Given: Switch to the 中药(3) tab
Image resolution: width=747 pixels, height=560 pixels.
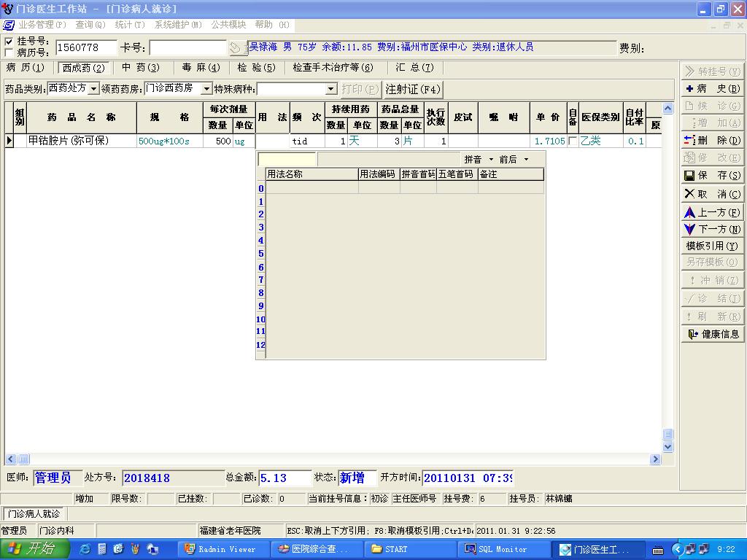Looking at the screenshot, I should point(140,68).
